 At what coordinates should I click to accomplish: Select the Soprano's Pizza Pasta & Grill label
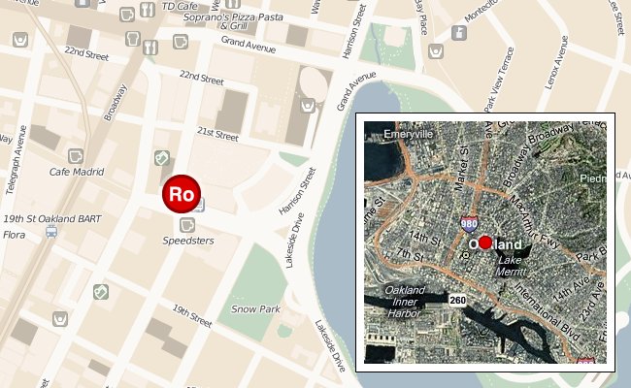click(233, 21)
